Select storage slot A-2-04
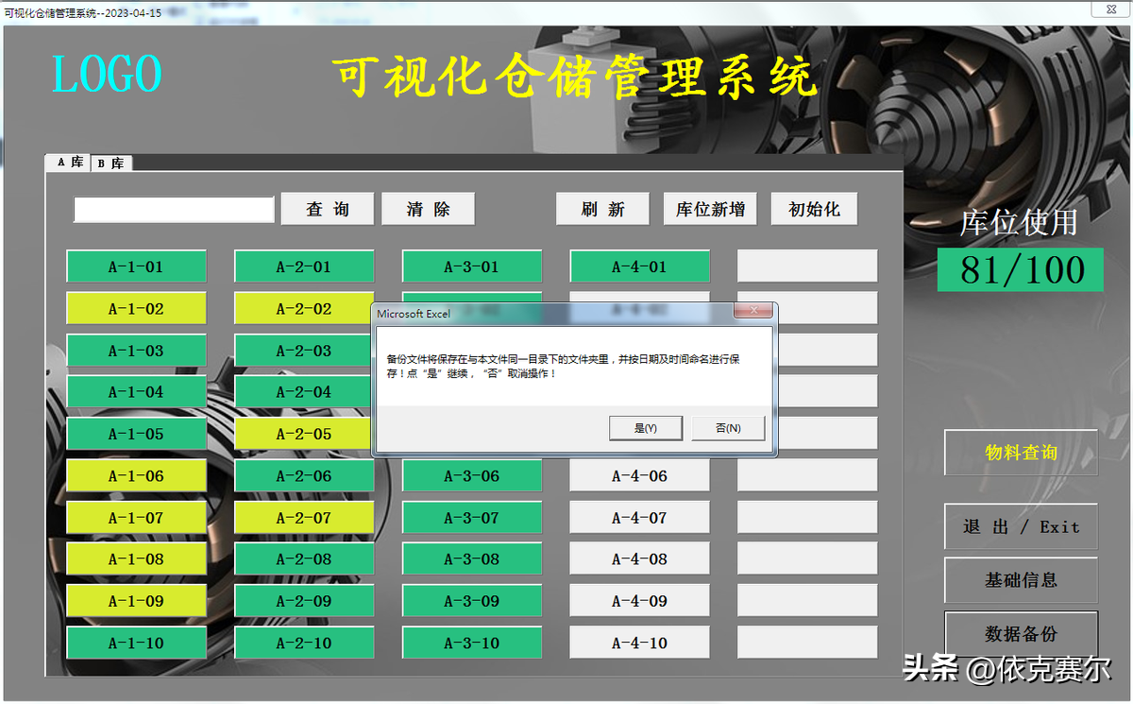 pos(304,391)
